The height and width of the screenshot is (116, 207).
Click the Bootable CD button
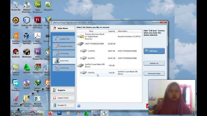coord(63,105)
